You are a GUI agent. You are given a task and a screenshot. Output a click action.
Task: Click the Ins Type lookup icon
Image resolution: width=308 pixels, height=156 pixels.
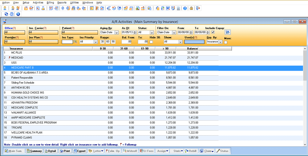pos(75,42)
